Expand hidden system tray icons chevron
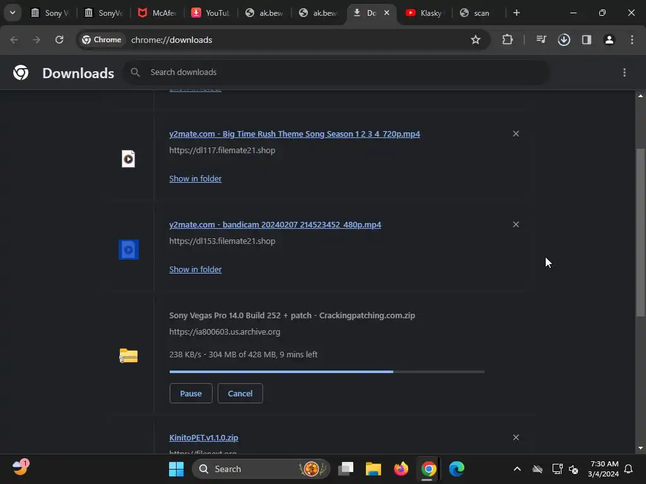Screen dimensions: 646x484 pos(517,469)
